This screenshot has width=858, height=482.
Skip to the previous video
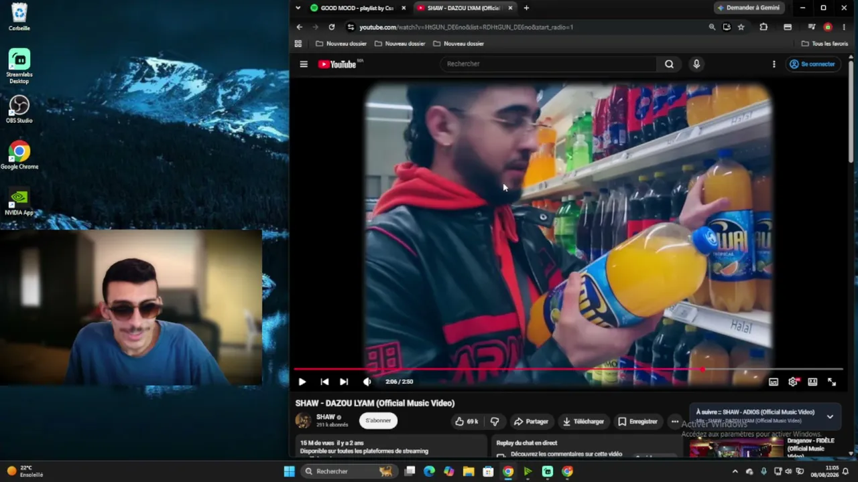pyautogui.click(x=324, y=382)
